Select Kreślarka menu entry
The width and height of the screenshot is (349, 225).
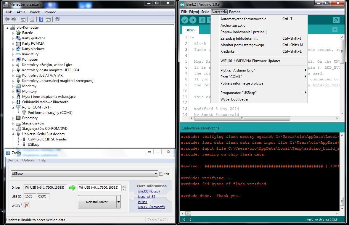pos(259,51)
